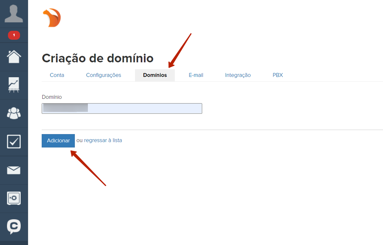Open the chat bubble icon
Screen dimensions: 383x245
point(14,227)
